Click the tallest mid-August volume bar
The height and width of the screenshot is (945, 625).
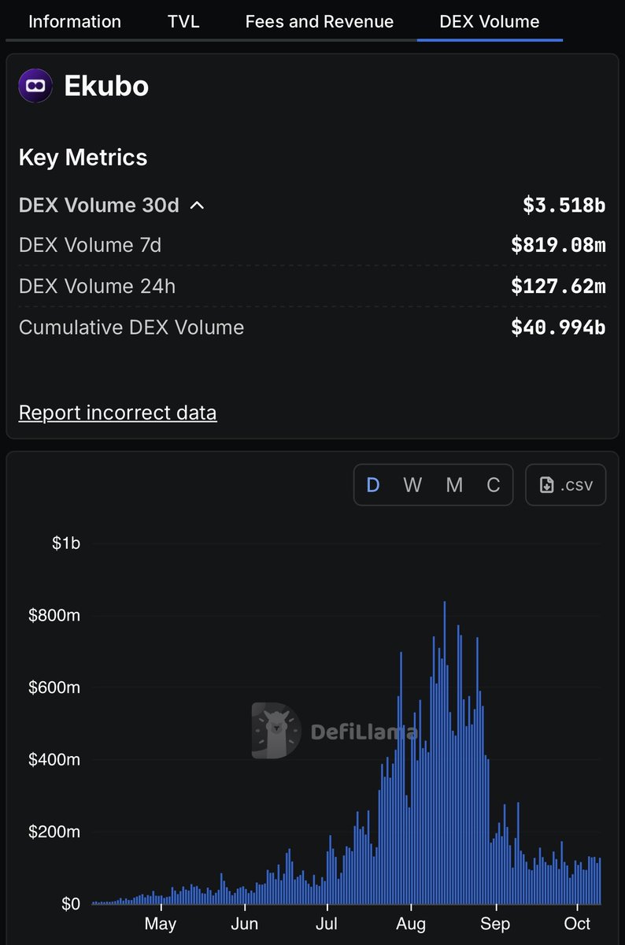[x=445, y=752]
